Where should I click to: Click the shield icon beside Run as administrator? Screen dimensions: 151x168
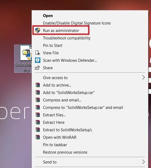pyautogui.click(x=38, y=30)
